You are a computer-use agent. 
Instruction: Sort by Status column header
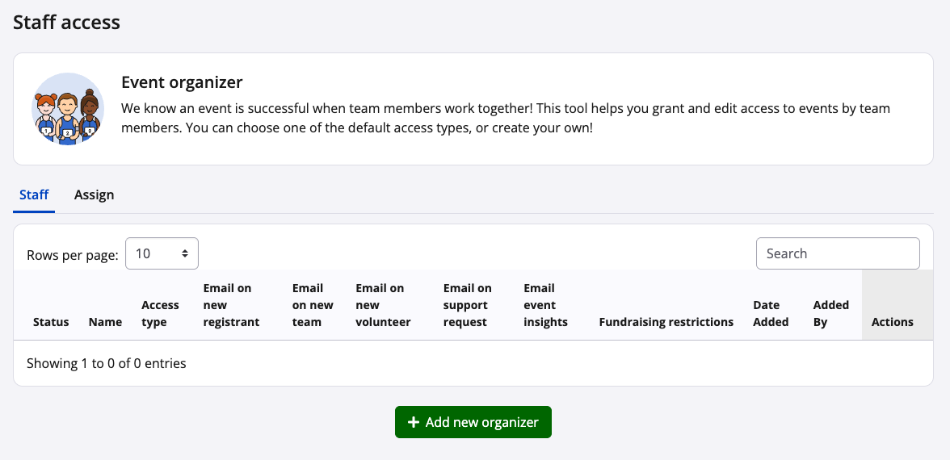coord(51,322)
